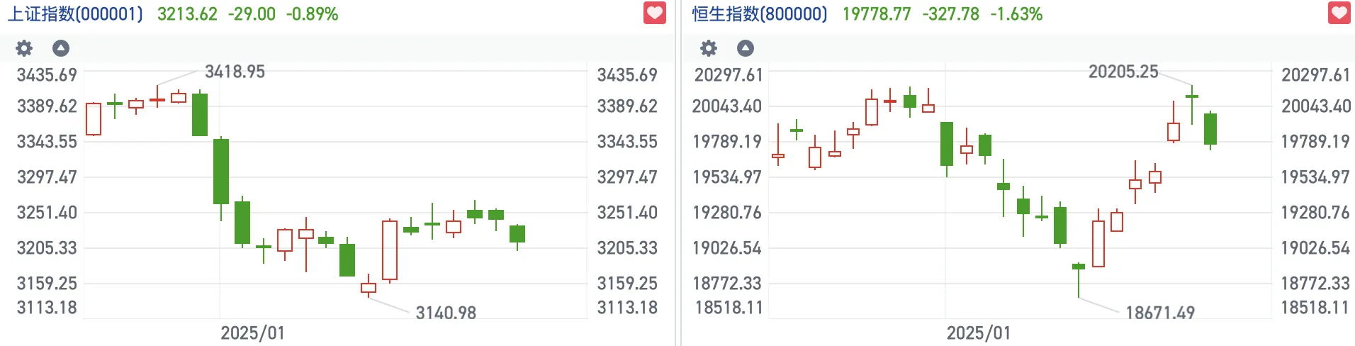Open chart settings gear for 上证指数
The height and width of the screenshot is (346, 1355).
coord(24,48)
